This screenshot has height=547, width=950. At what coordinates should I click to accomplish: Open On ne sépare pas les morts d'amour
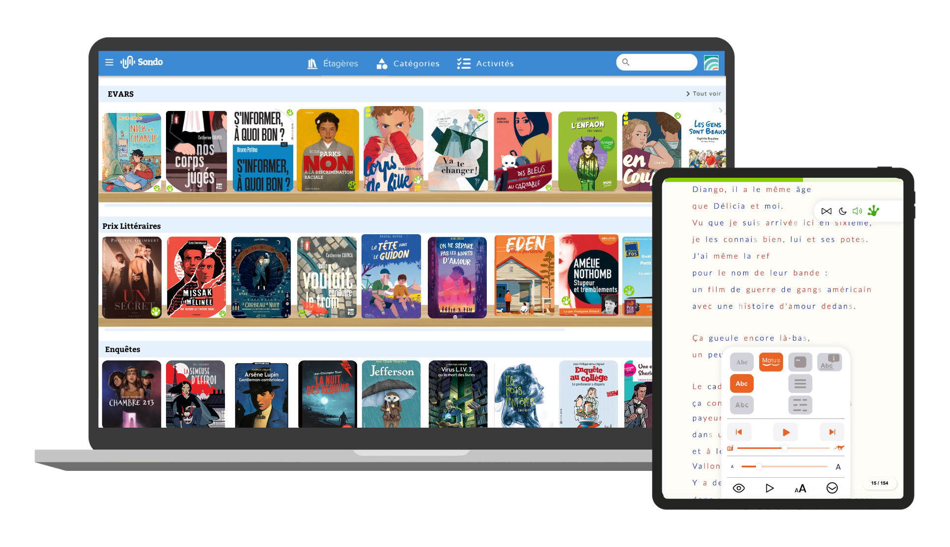[x=457, y=277]
